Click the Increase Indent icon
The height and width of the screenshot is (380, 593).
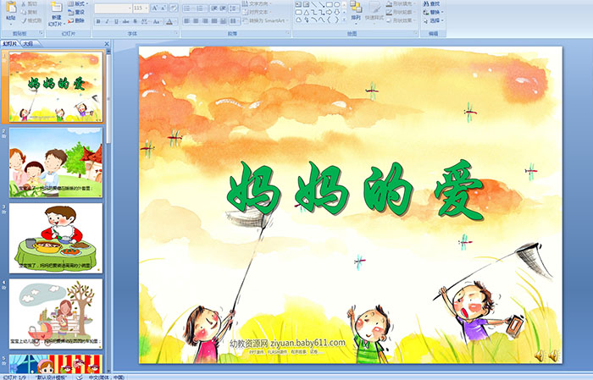pos(223,8)
